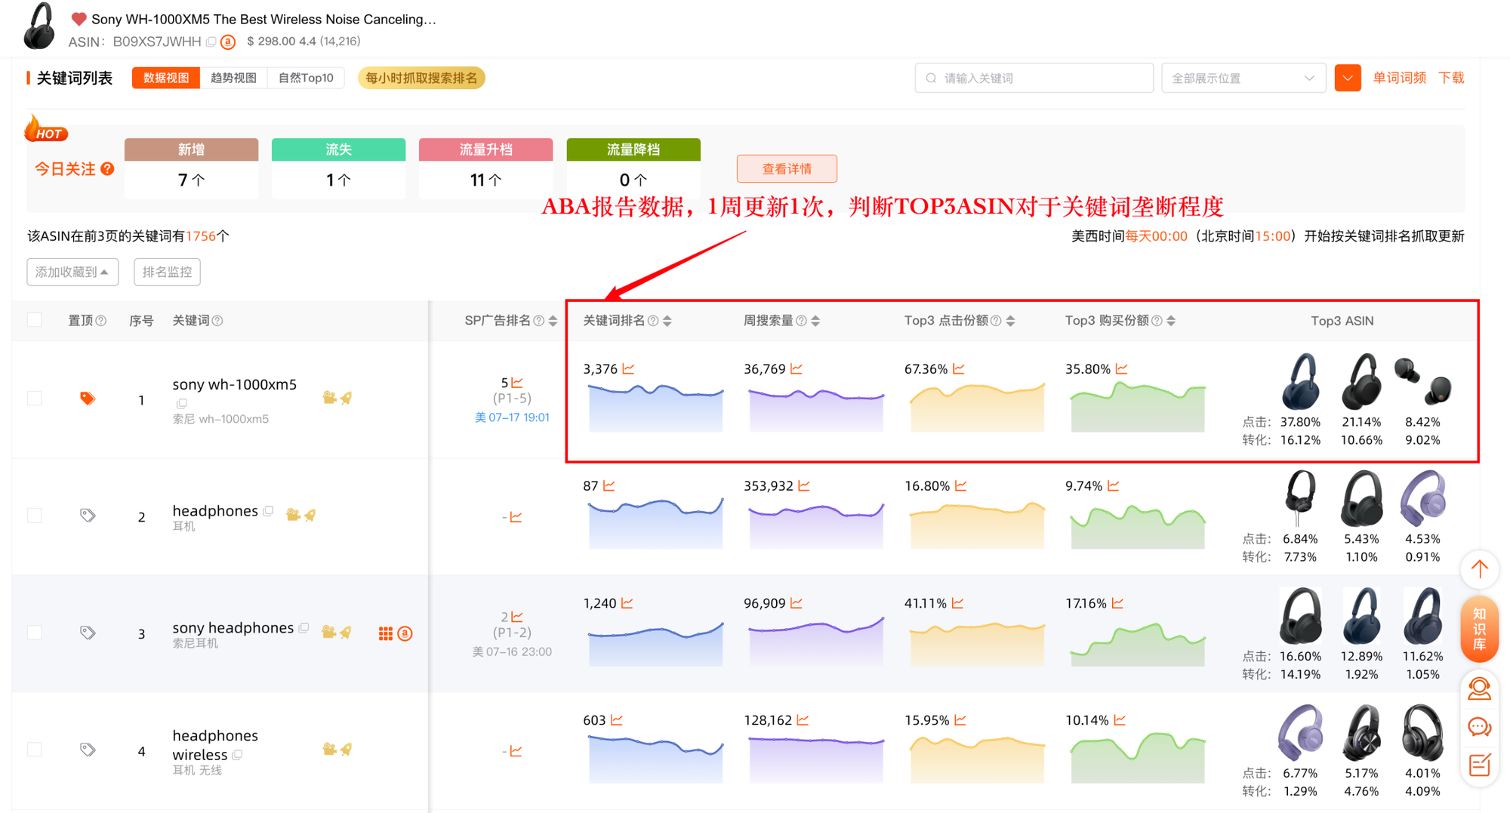Screen dimensions: 1510x813
Task: Open trend chart for search volume 36,769
Action: (x=797, y=369)
